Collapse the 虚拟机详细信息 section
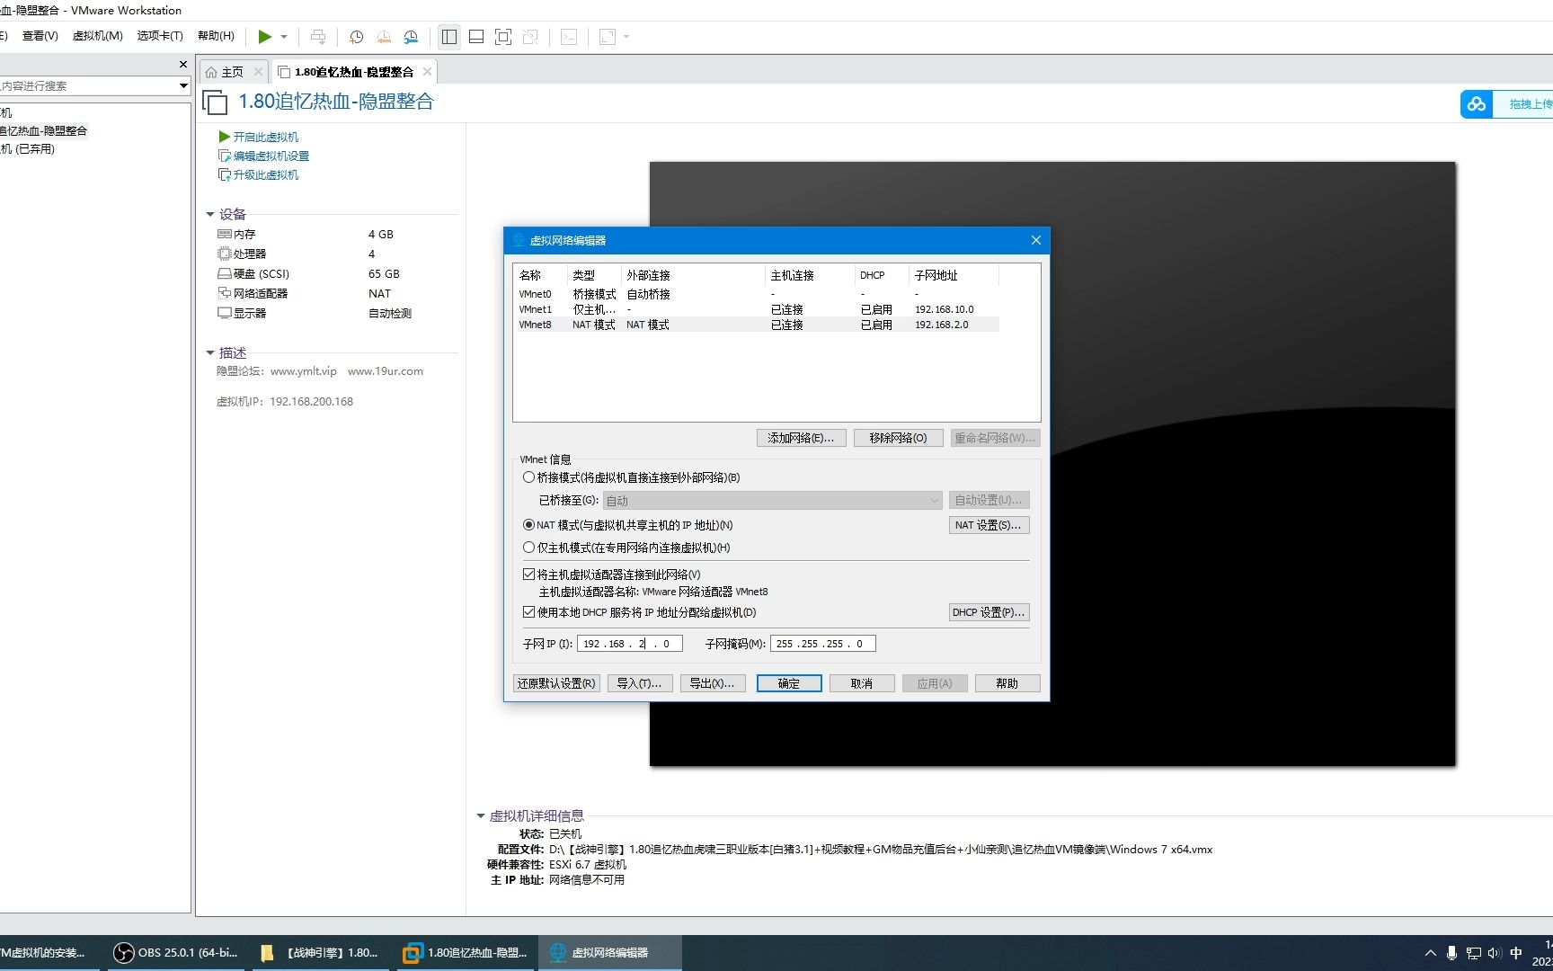Viewport: 1553px width, 971px height. [479, 815]
